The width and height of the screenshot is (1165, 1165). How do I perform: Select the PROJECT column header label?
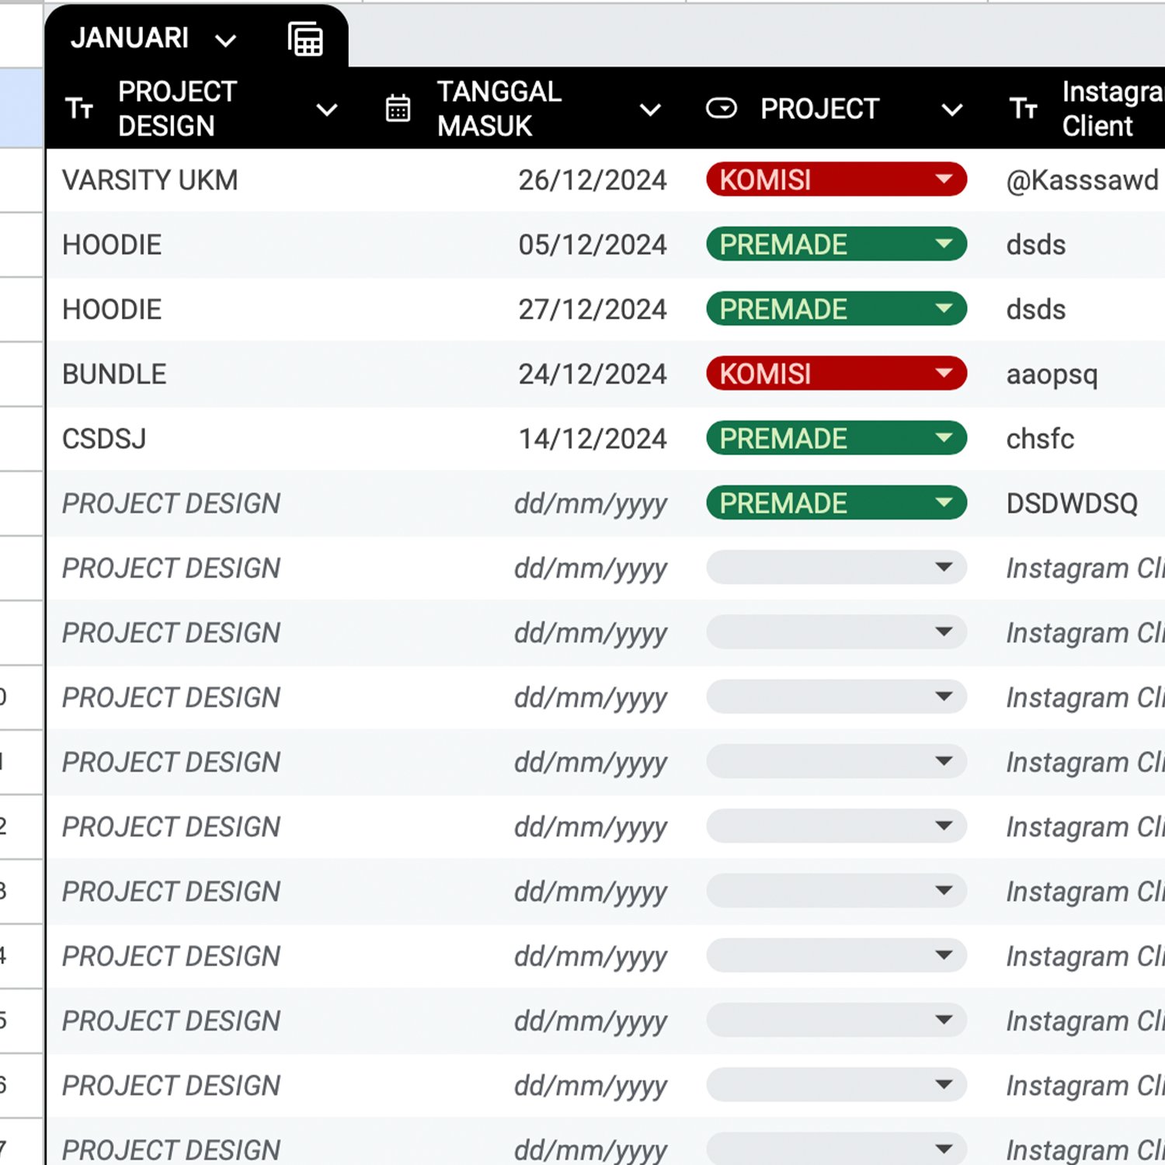(x=819, y=109)
